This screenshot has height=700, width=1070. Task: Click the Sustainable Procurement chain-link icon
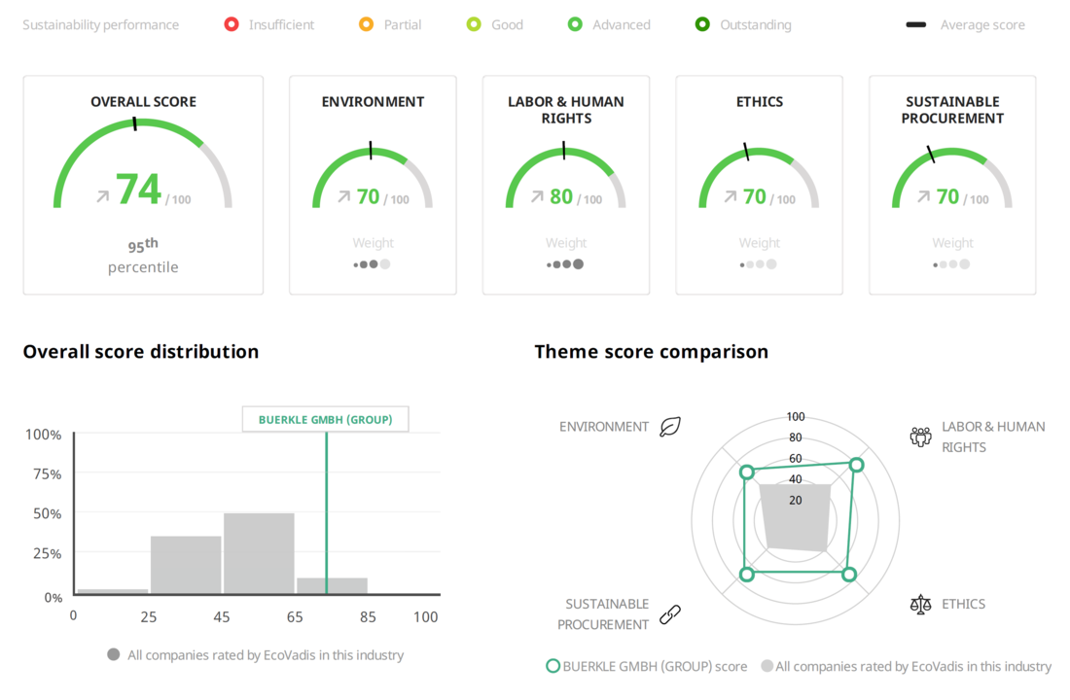(670, 613)
